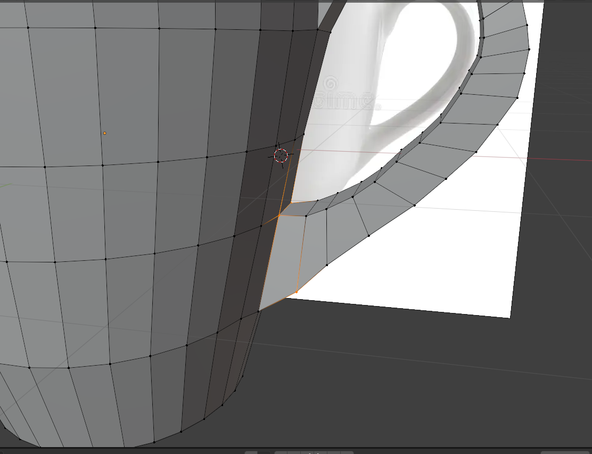The height and width of the screenshot is (454, 592).
Task: Select the orange vertex at handle's bottom tip
Action: pyautogui.click(x=297, y=292)
